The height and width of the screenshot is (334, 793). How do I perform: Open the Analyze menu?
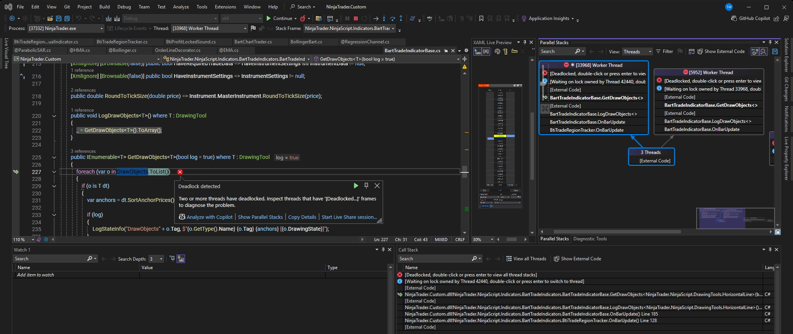(x=181, y=7)
